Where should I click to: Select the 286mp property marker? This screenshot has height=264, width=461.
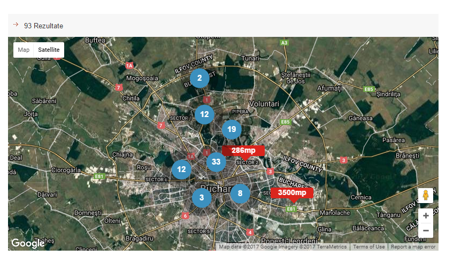(243, 151)
